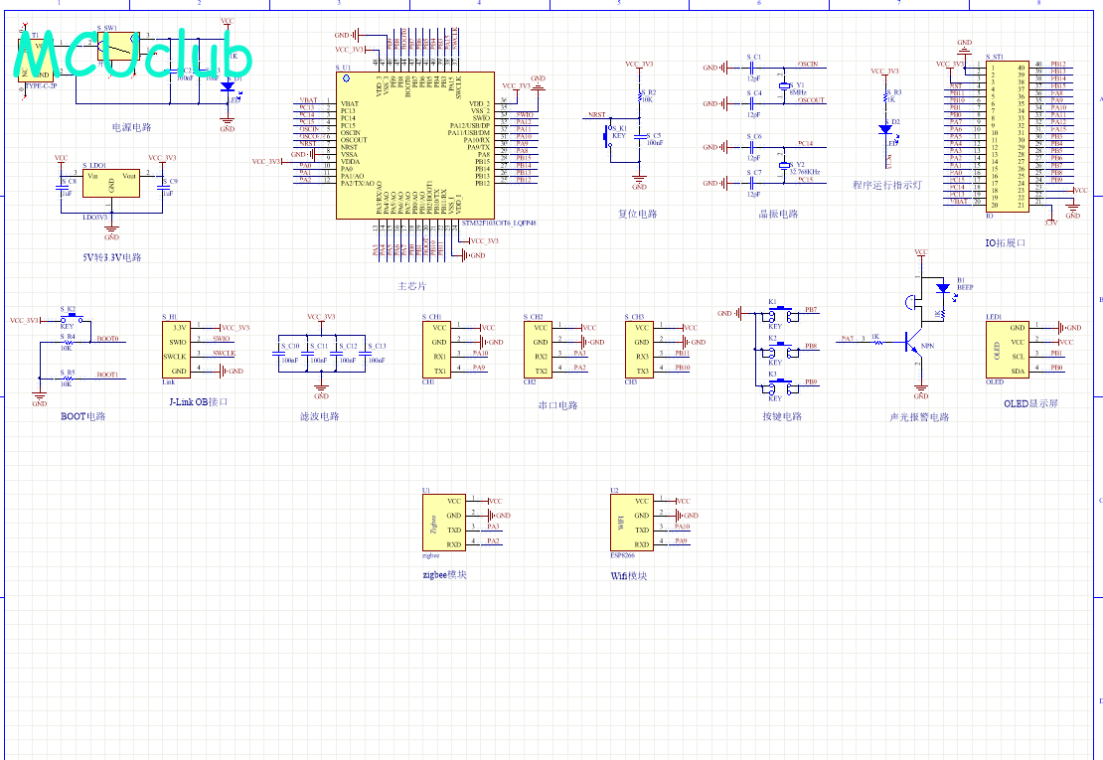The width and height of the screenshot is (1103, 760).
Task: Select the '按键电路' caption
Action: 782,416
